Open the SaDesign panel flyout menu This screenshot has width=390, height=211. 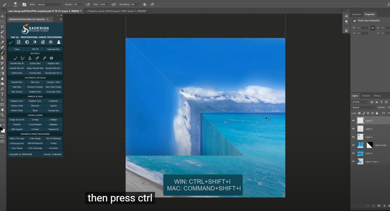coord(61,19)
